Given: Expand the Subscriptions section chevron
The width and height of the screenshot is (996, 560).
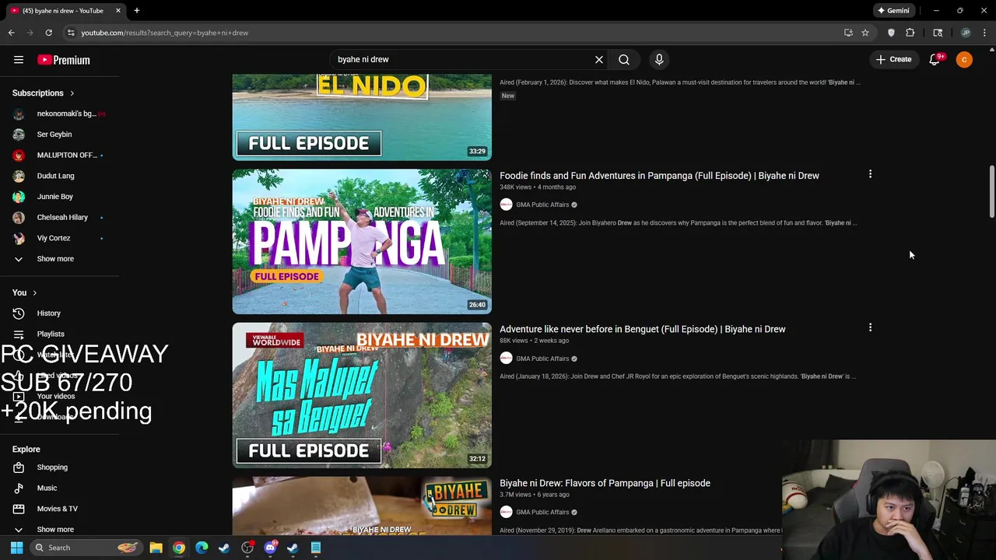Looking at the screenshot, I should 72,93.
